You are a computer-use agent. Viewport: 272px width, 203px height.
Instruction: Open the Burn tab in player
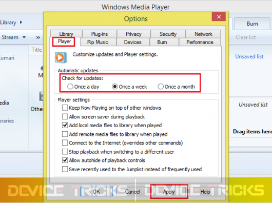pos(252,24)
